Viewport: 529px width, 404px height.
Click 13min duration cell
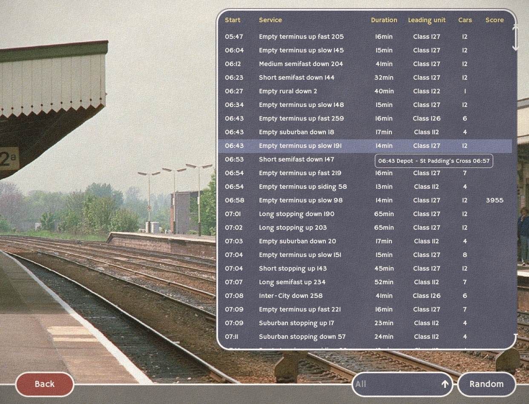point(384,187)
